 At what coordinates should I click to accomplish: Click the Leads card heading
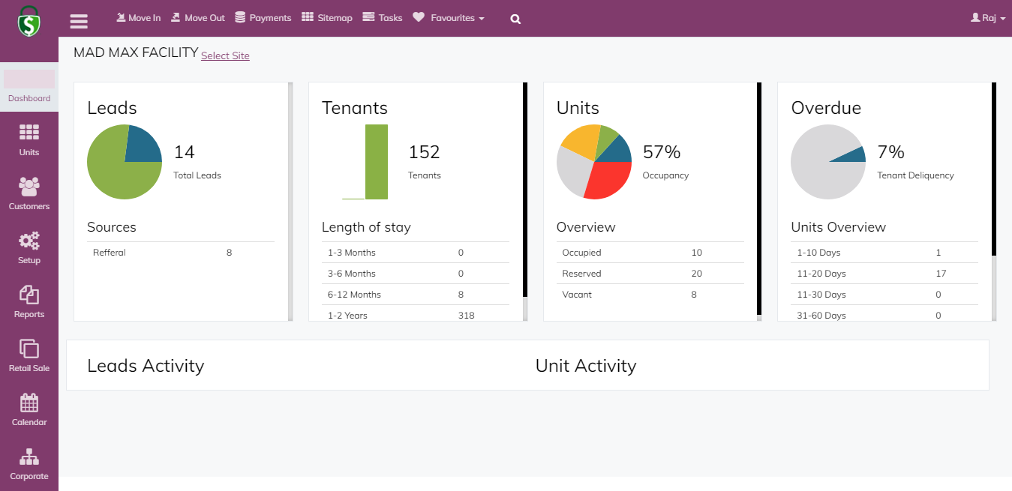[x=112, y=108]
